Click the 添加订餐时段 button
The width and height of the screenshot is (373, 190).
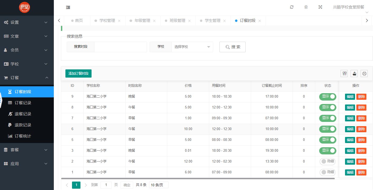[x=78, y=73]
